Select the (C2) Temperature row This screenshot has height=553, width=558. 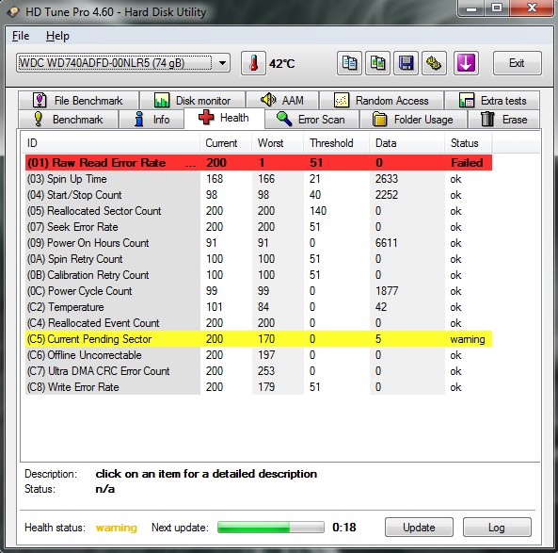coord(259,307)
